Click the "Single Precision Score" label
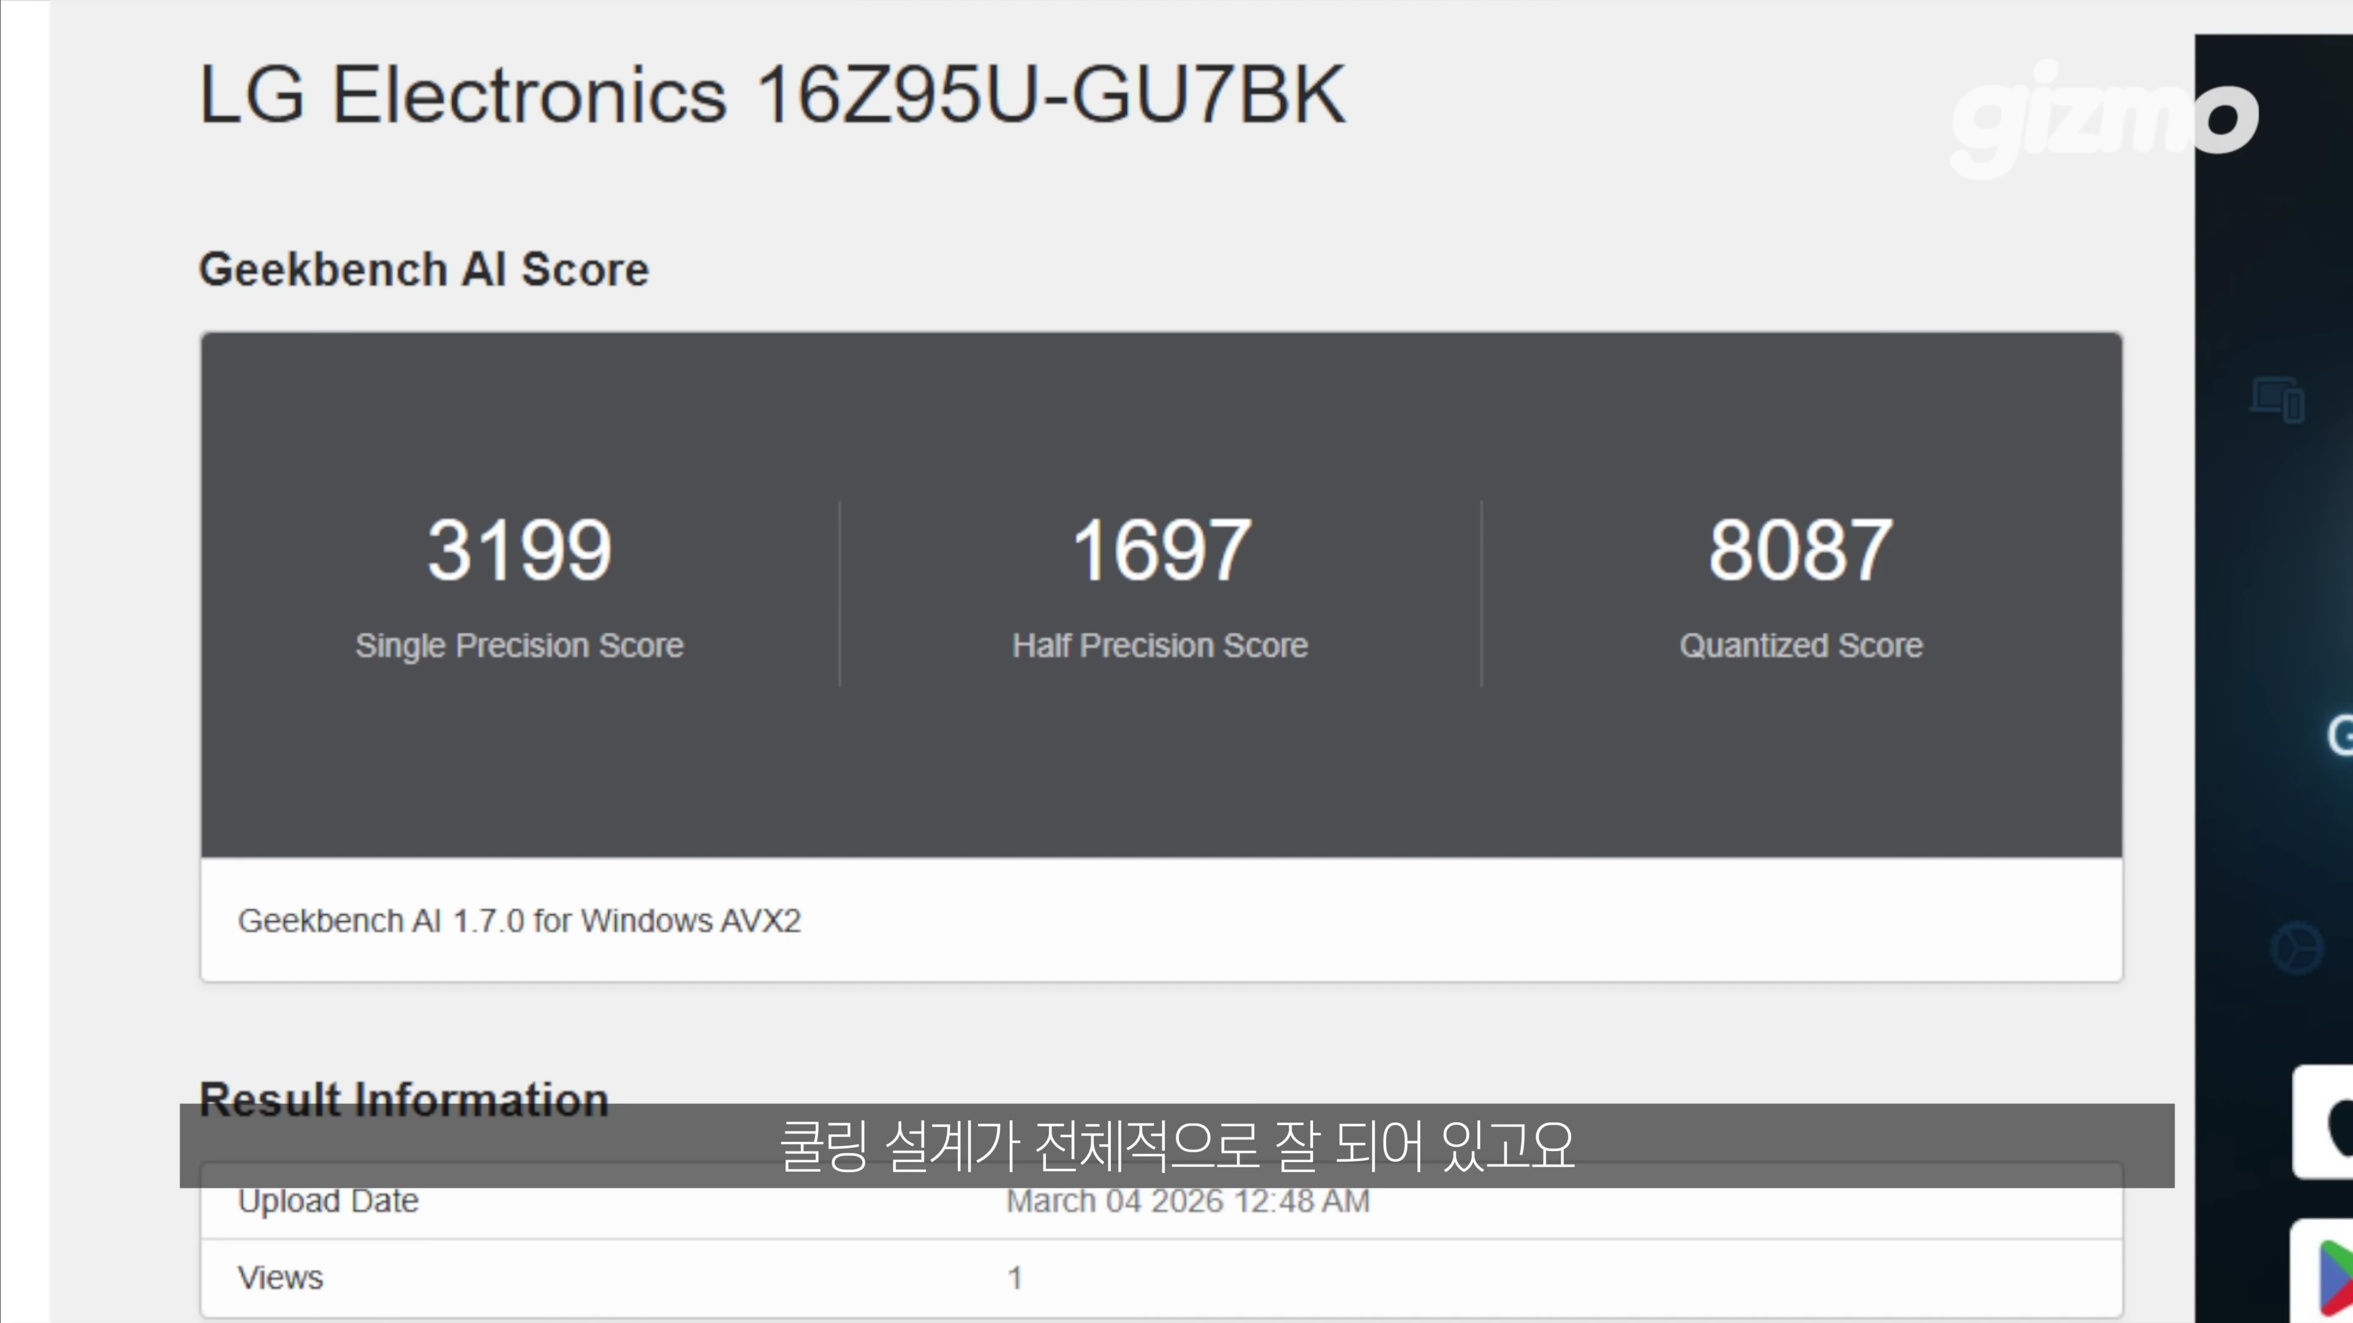The height and width of the screenshot is (1323, 2353). click(x=520, y=646)
